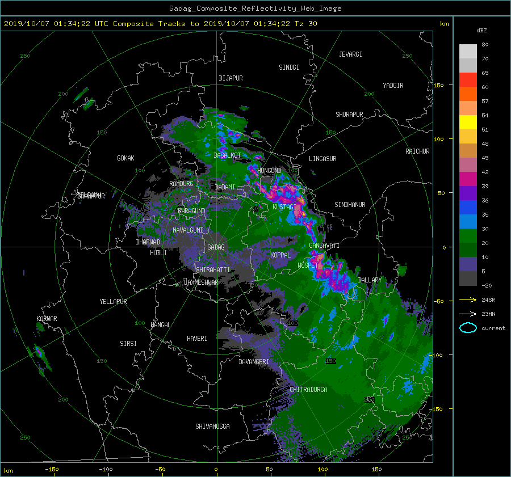This screenshot has height=477, width=511.
Task: Click the -150 bottom axis tick label
Action: [x=52, y=470]
